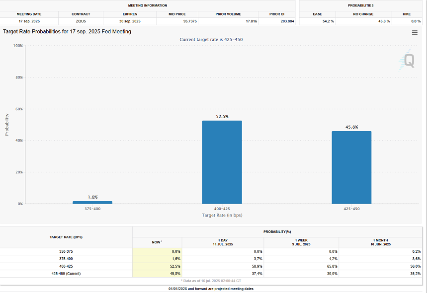Select contract cell 'ZQU5'
Image resolution: width=427 pixels, height=293 pixels.
tap(81, 21)
